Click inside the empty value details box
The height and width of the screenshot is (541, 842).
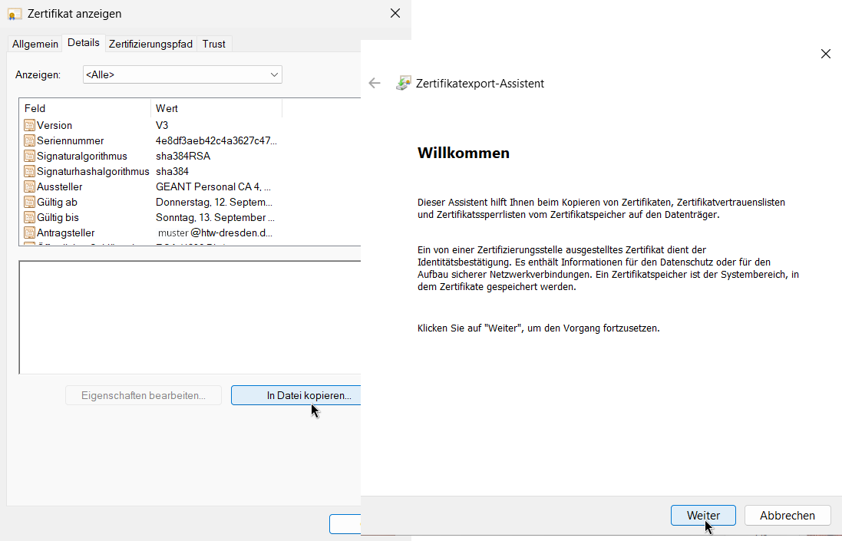click(189, 317)
